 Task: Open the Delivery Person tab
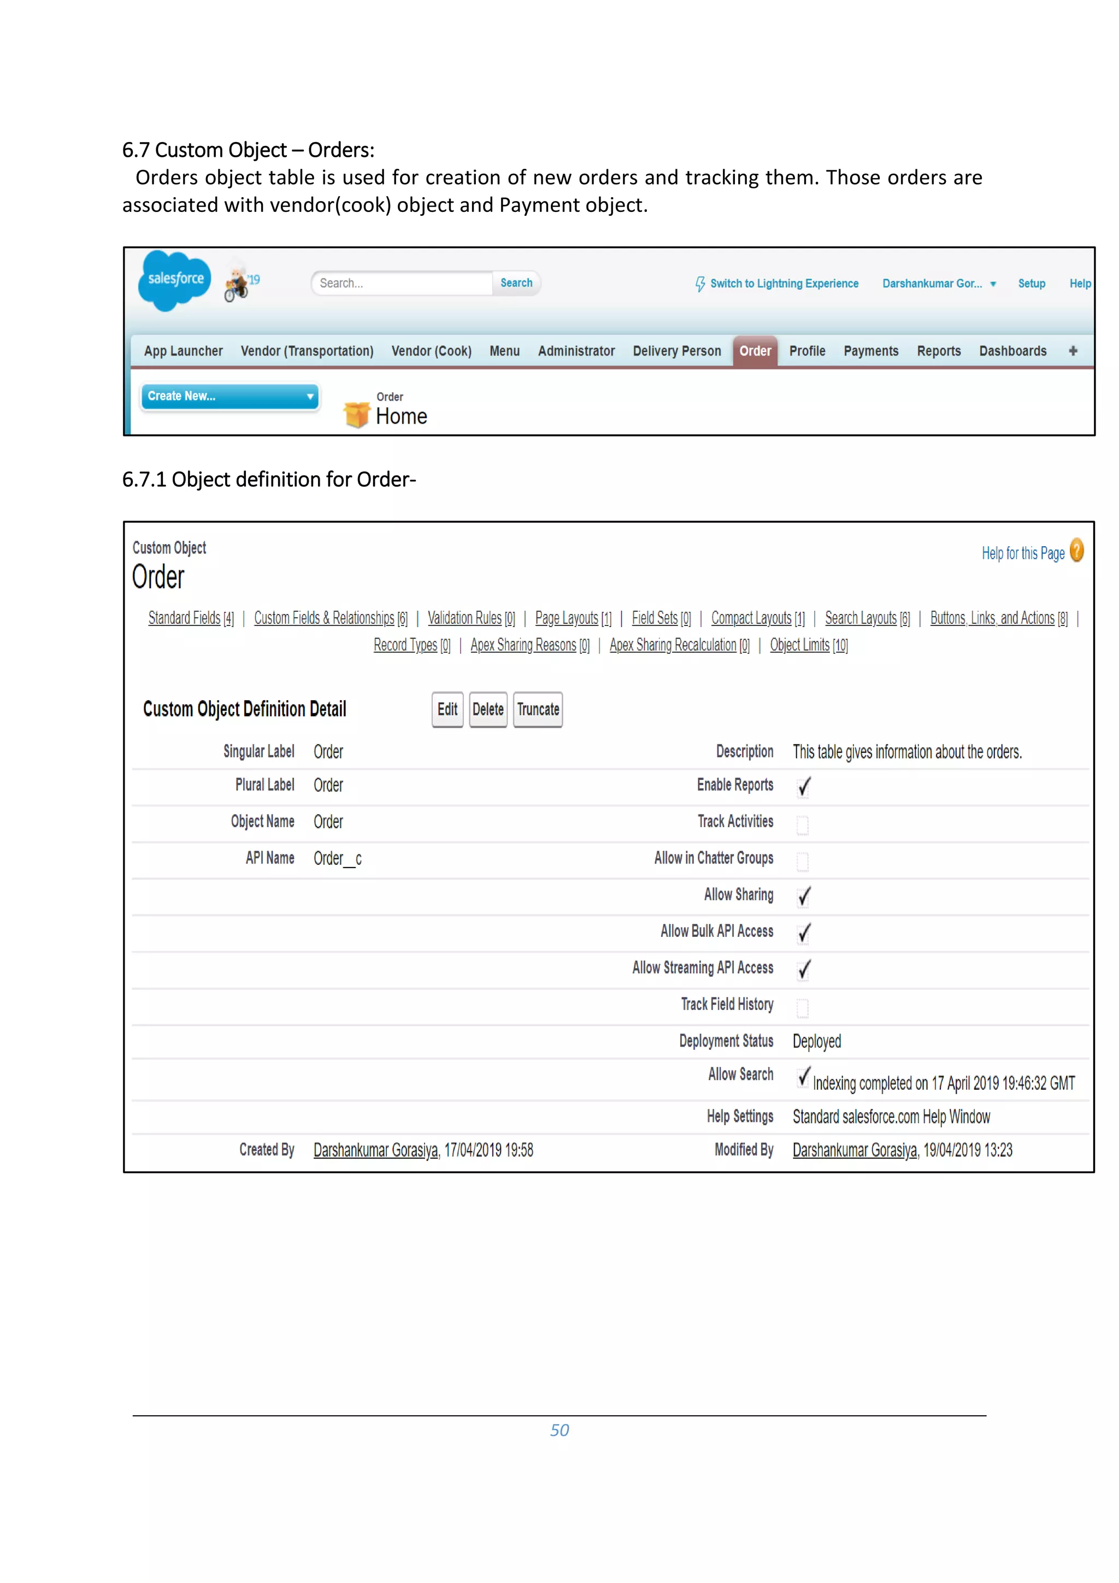pos(677,351)
